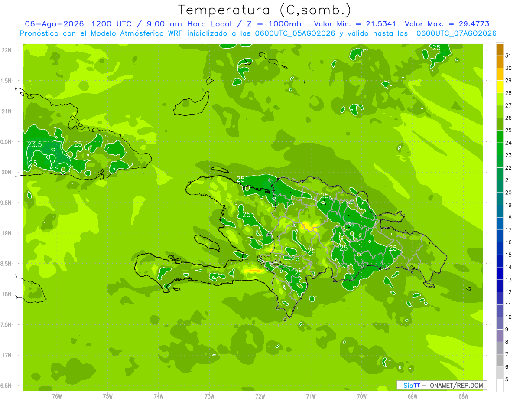Click the '71W' longitude axis label
Screen dimensions: 520x402
[x=311, y=396]
